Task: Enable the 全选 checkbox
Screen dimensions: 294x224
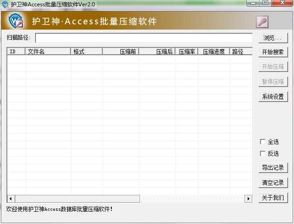Action: [x=263, y=142]
